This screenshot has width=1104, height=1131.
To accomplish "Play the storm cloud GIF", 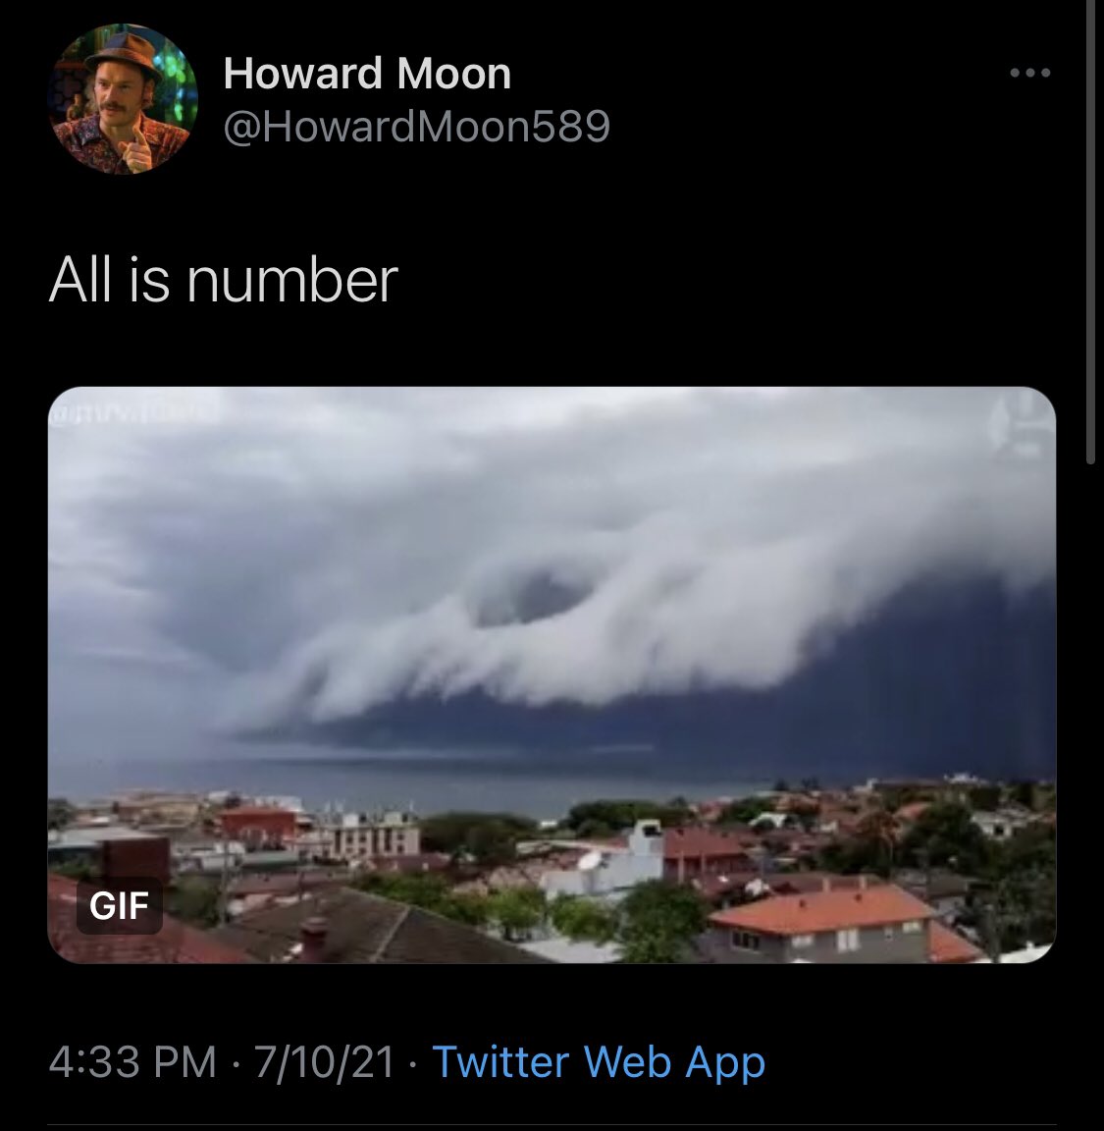I will pyautogui.click(x=552, y=674).
